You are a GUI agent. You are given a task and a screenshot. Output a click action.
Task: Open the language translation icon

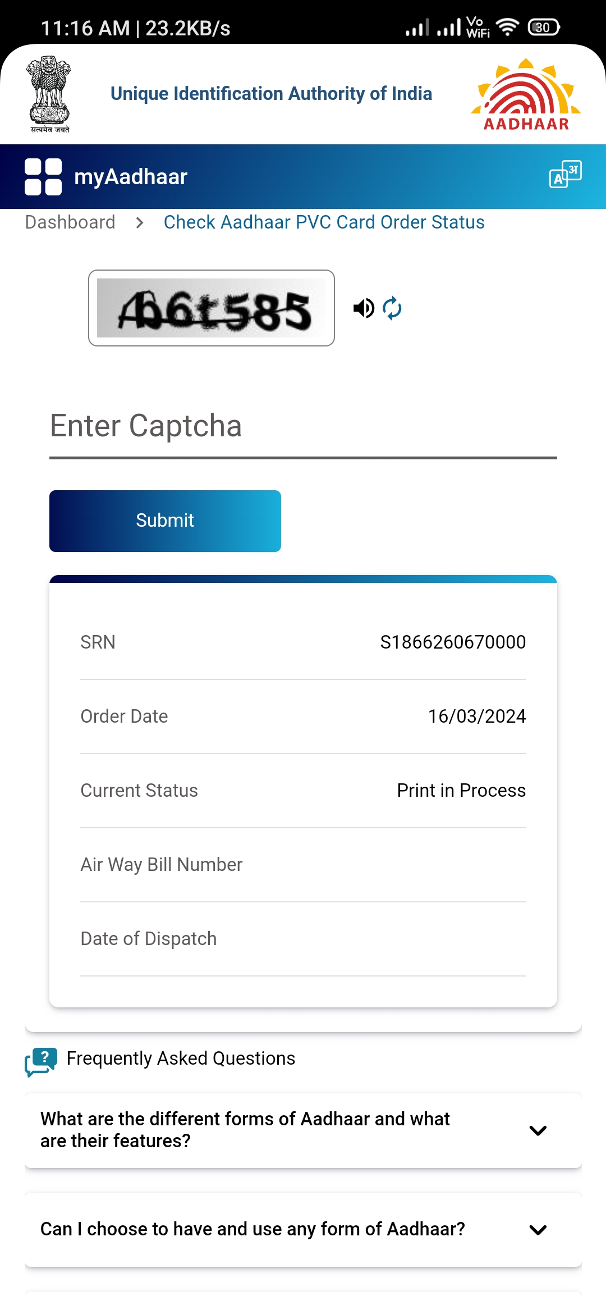pyautogui.click(x=565, y=175)
